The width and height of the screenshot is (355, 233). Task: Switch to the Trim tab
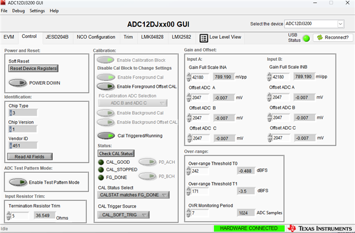(128, 37)
